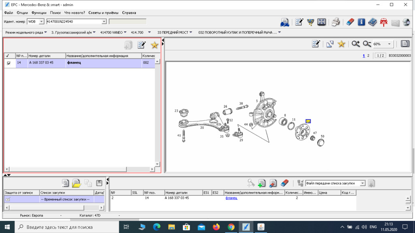Click the фланец link in the shopping list
Screen dimensions: 415x233
click(x=231, y=198)
